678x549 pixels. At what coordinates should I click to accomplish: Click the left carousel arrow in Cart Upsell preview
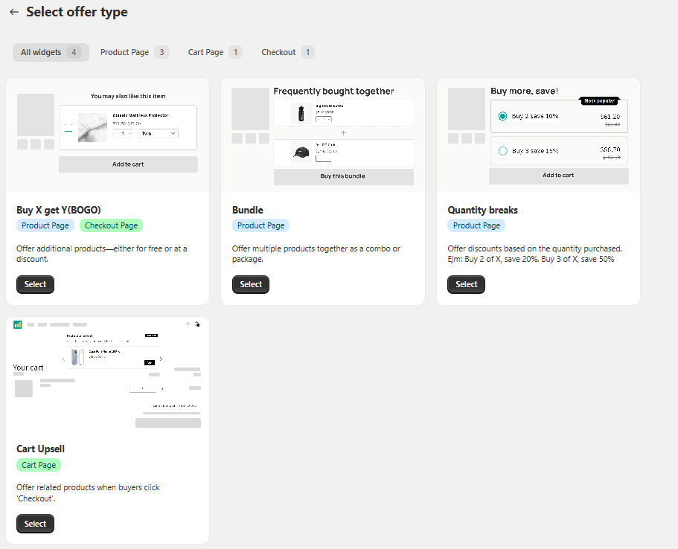pyautogui.click(x=63, y=359)
